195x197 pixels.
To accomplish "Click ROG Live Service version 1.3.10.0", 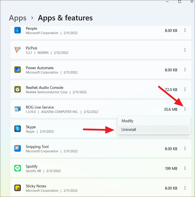I will point(31,112).
